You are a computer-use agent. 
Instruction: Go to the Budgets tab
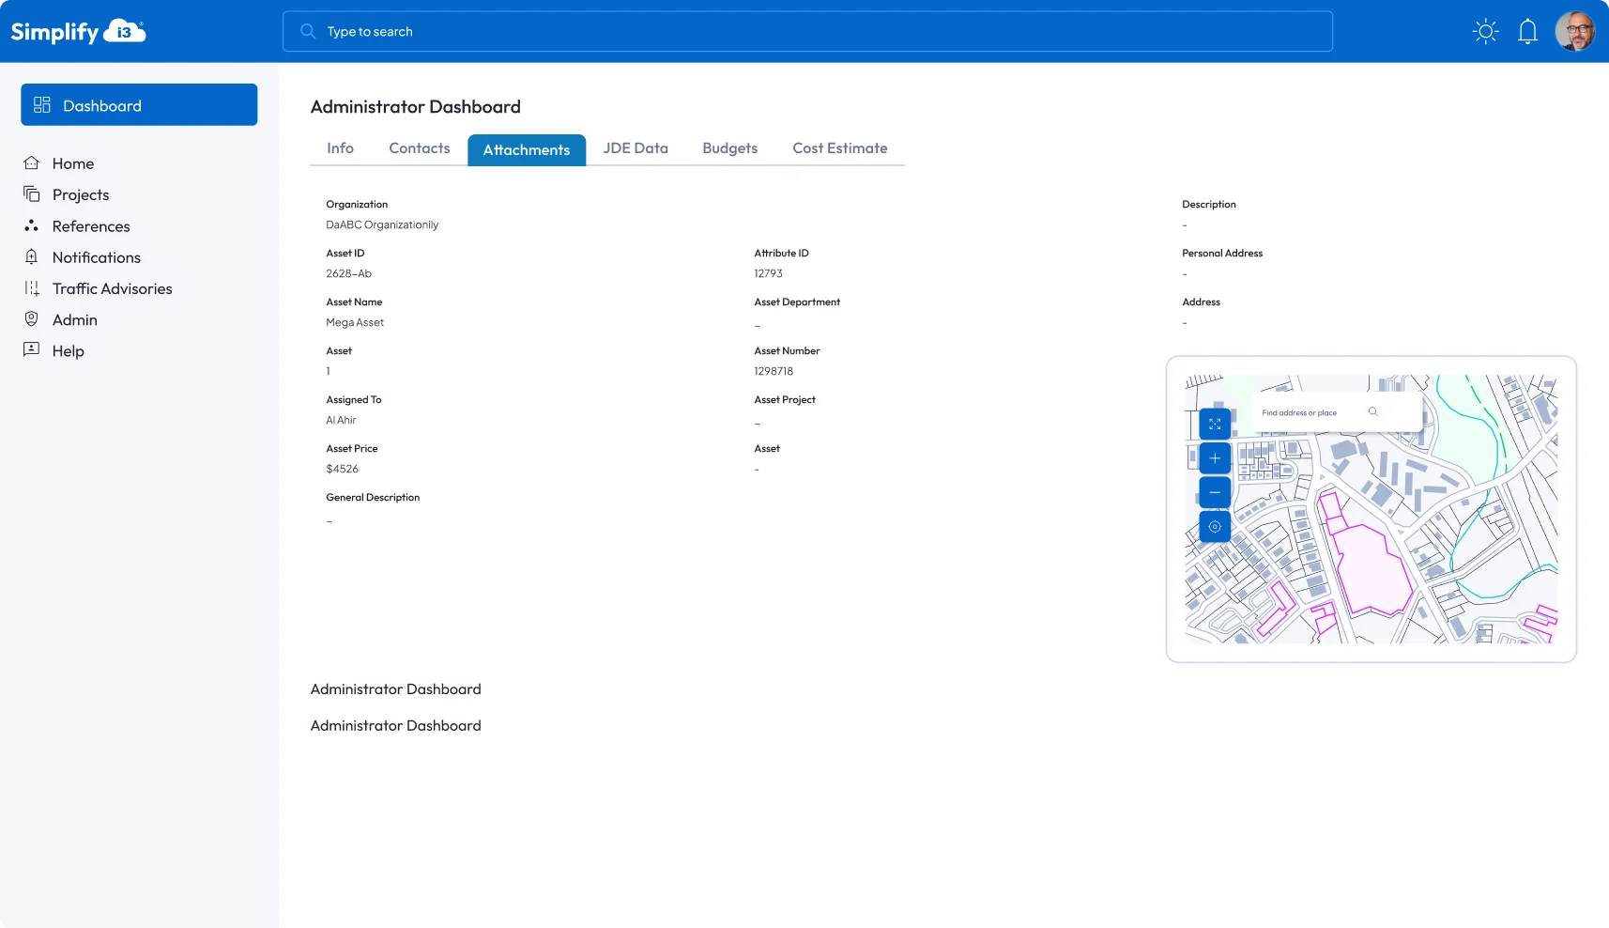point(729,148)
